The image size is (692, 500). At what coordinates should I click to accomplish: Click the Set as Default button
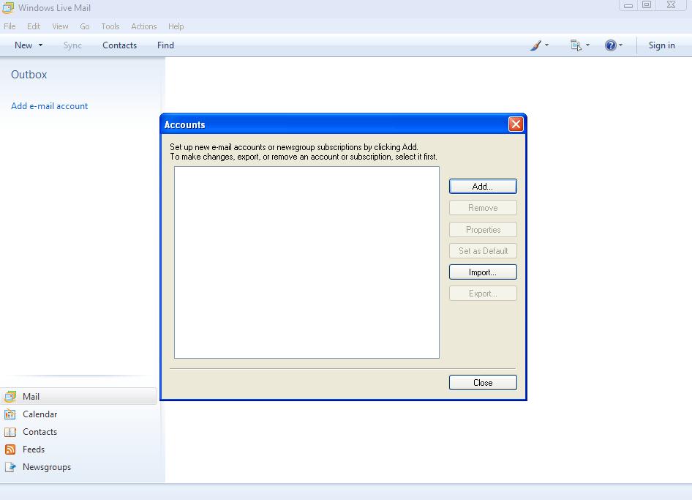point(483,251)
